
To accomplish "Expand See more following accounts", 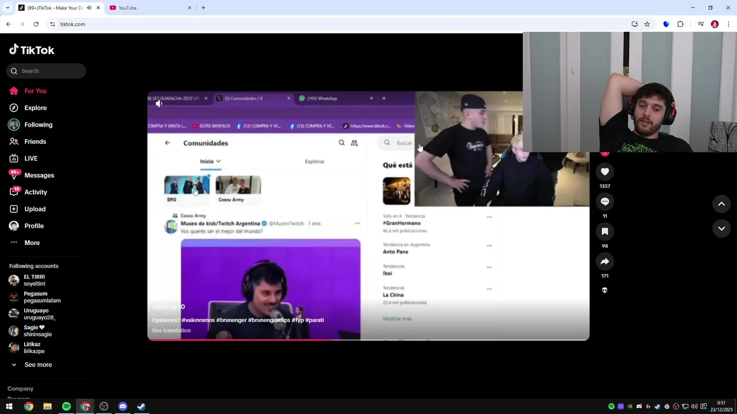I will [x=32, y=365].
